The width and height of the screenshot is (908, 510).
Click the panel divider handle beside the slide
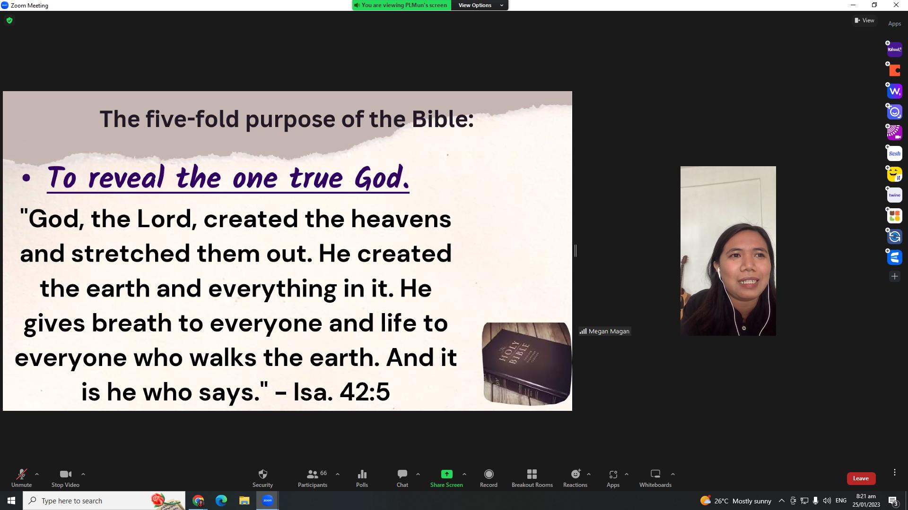click(576, 251)
